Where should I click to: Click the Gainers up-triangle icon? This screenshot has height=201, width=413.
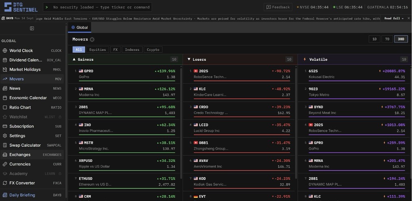(74, 60)
